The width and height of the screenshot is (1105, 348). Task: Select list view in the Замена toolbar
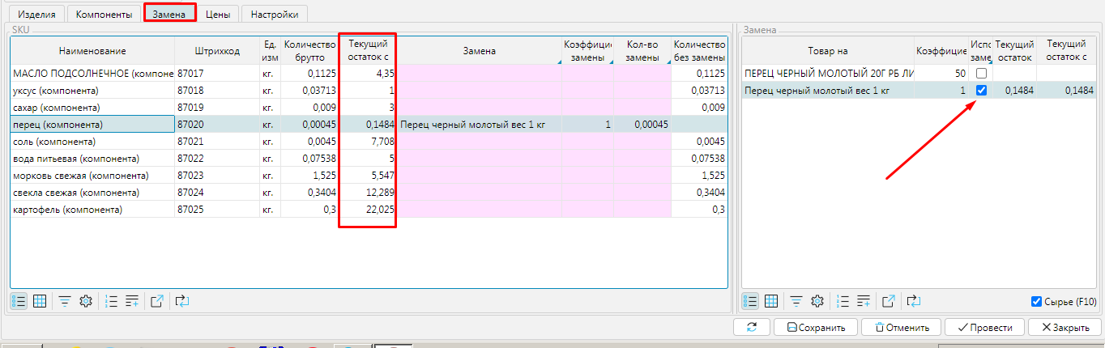coord(750,301)
